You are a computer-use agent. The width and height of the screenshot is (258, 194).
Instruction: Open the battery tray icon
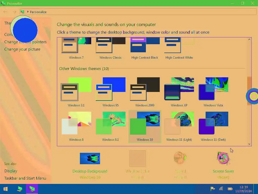tap(230, 189)
